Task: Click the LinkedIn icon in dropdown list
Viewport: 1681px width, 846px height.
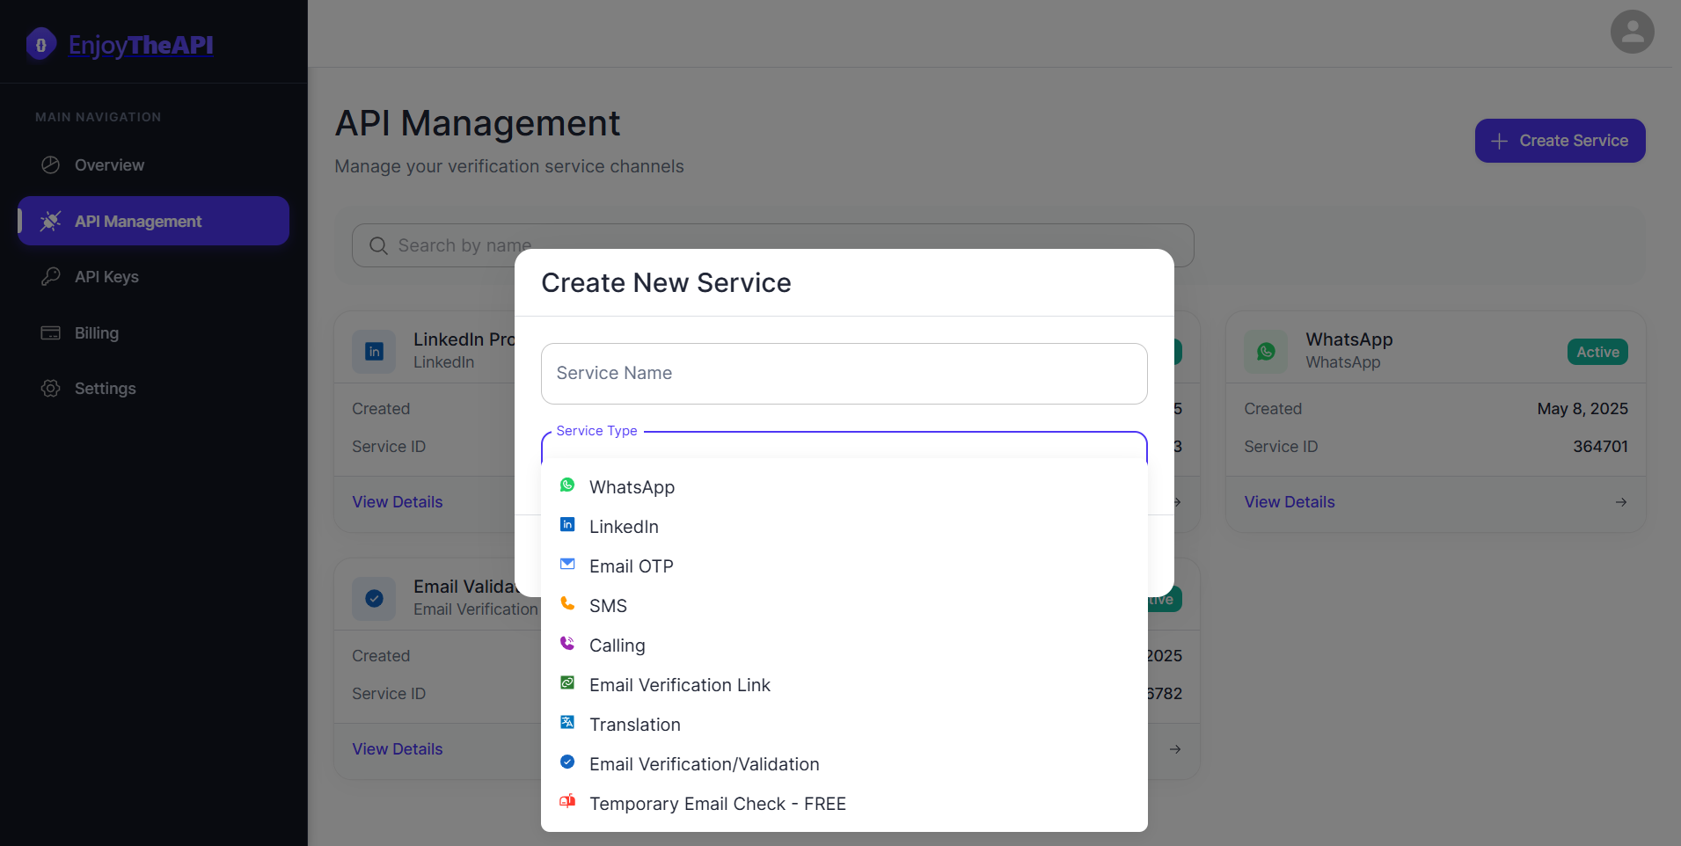Action: click(x=567, y=525)
